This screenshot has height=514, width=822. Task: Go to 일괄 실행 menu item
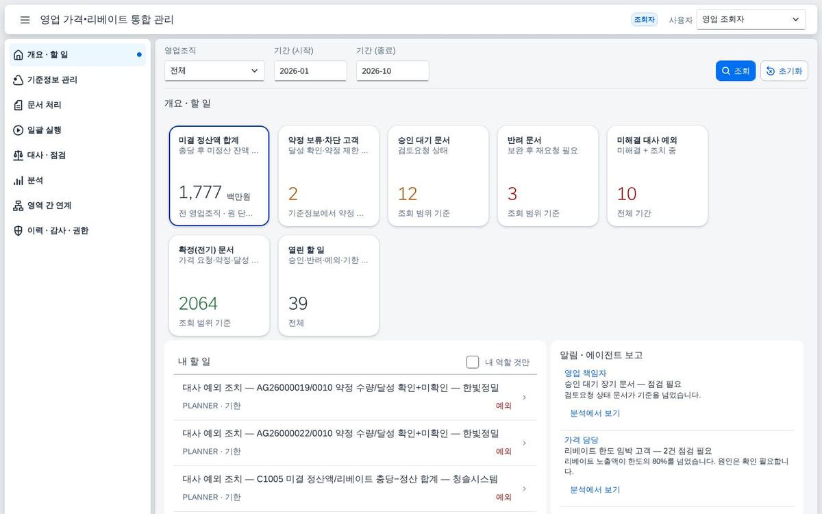coord(77,130)
